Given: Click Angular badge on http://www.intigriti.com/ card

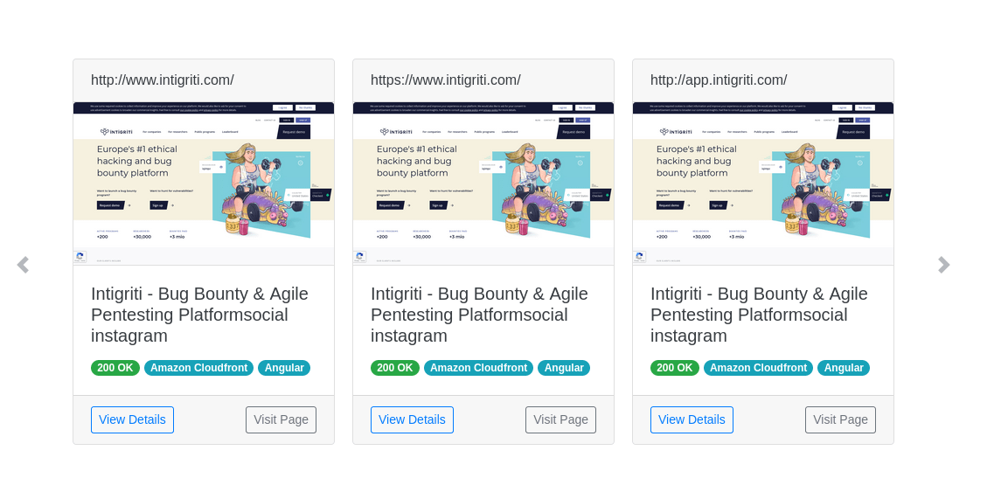Looking at the screenshot, I should [x=284, y=368].
